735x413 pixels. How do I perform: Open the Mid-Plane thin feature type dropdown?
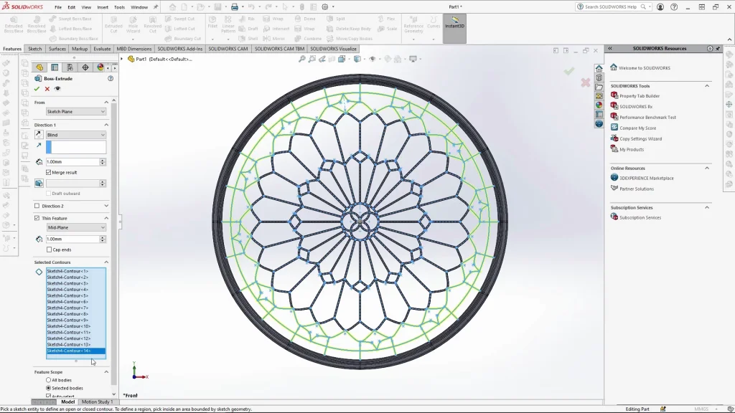[x=76, y=227]
